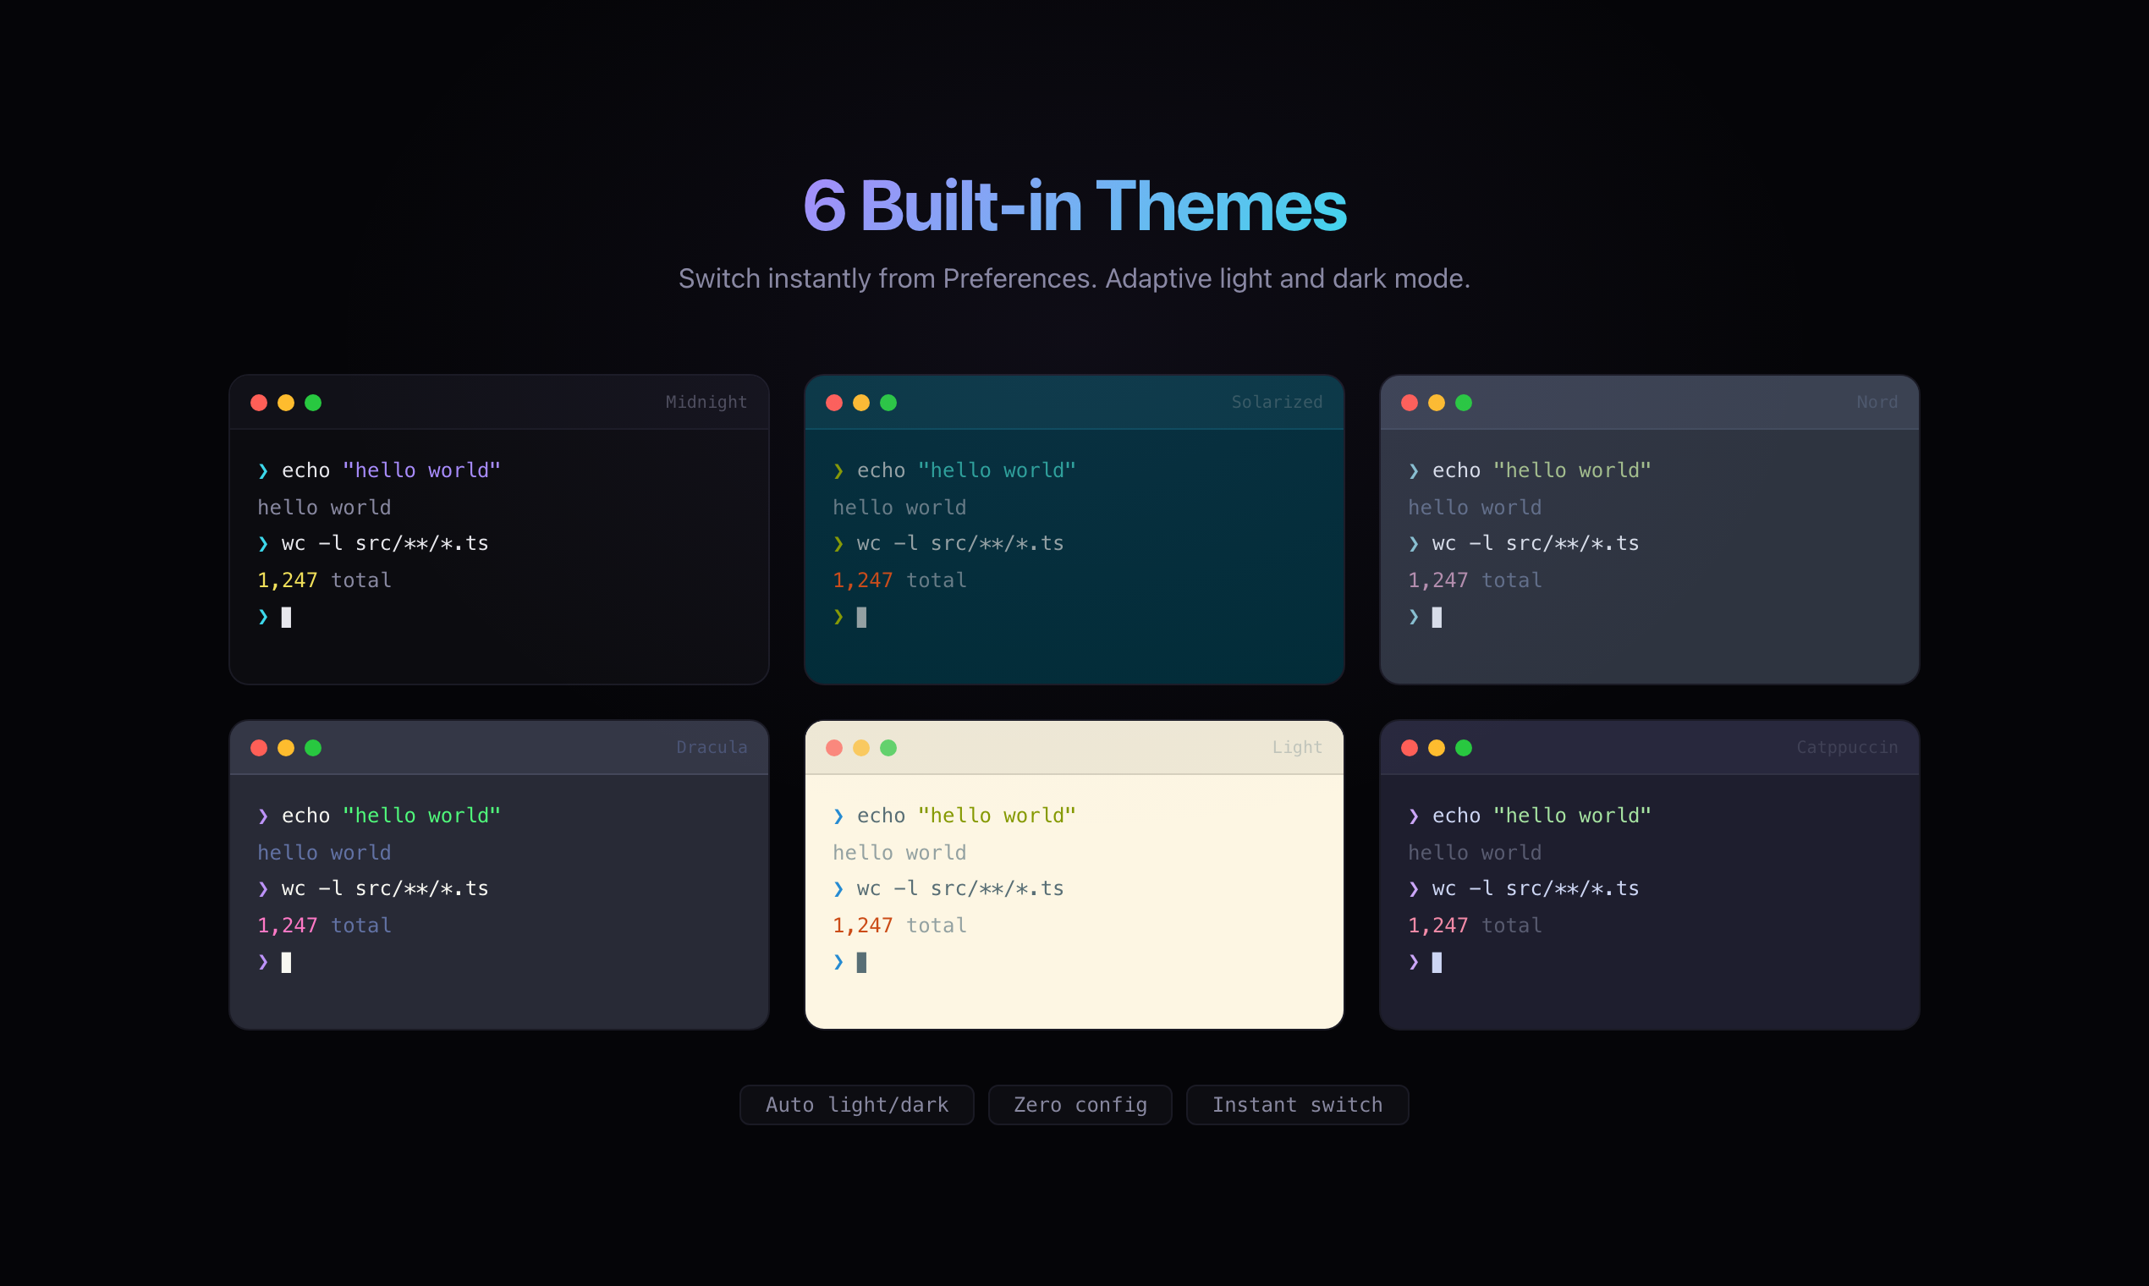Image resolution: width=2149 pixels, height=1286 pixels.
Task: Click the "6 Built-in Themes" heading
Action: 1074,206
